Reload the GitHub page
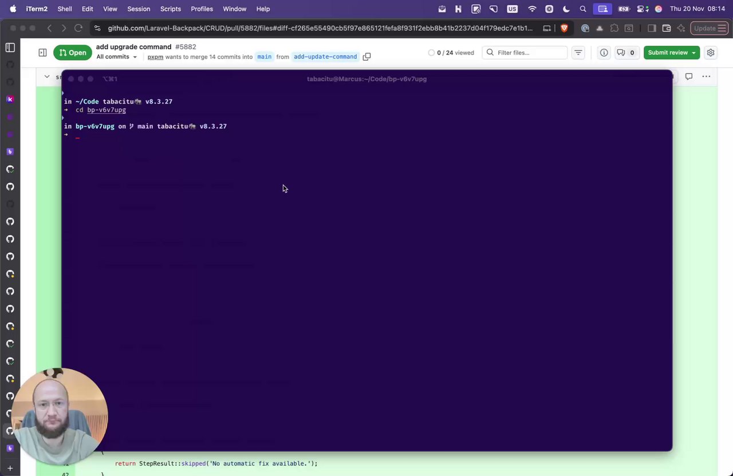Viewport: 733px width, 476px height. click(x=78, y=28)
